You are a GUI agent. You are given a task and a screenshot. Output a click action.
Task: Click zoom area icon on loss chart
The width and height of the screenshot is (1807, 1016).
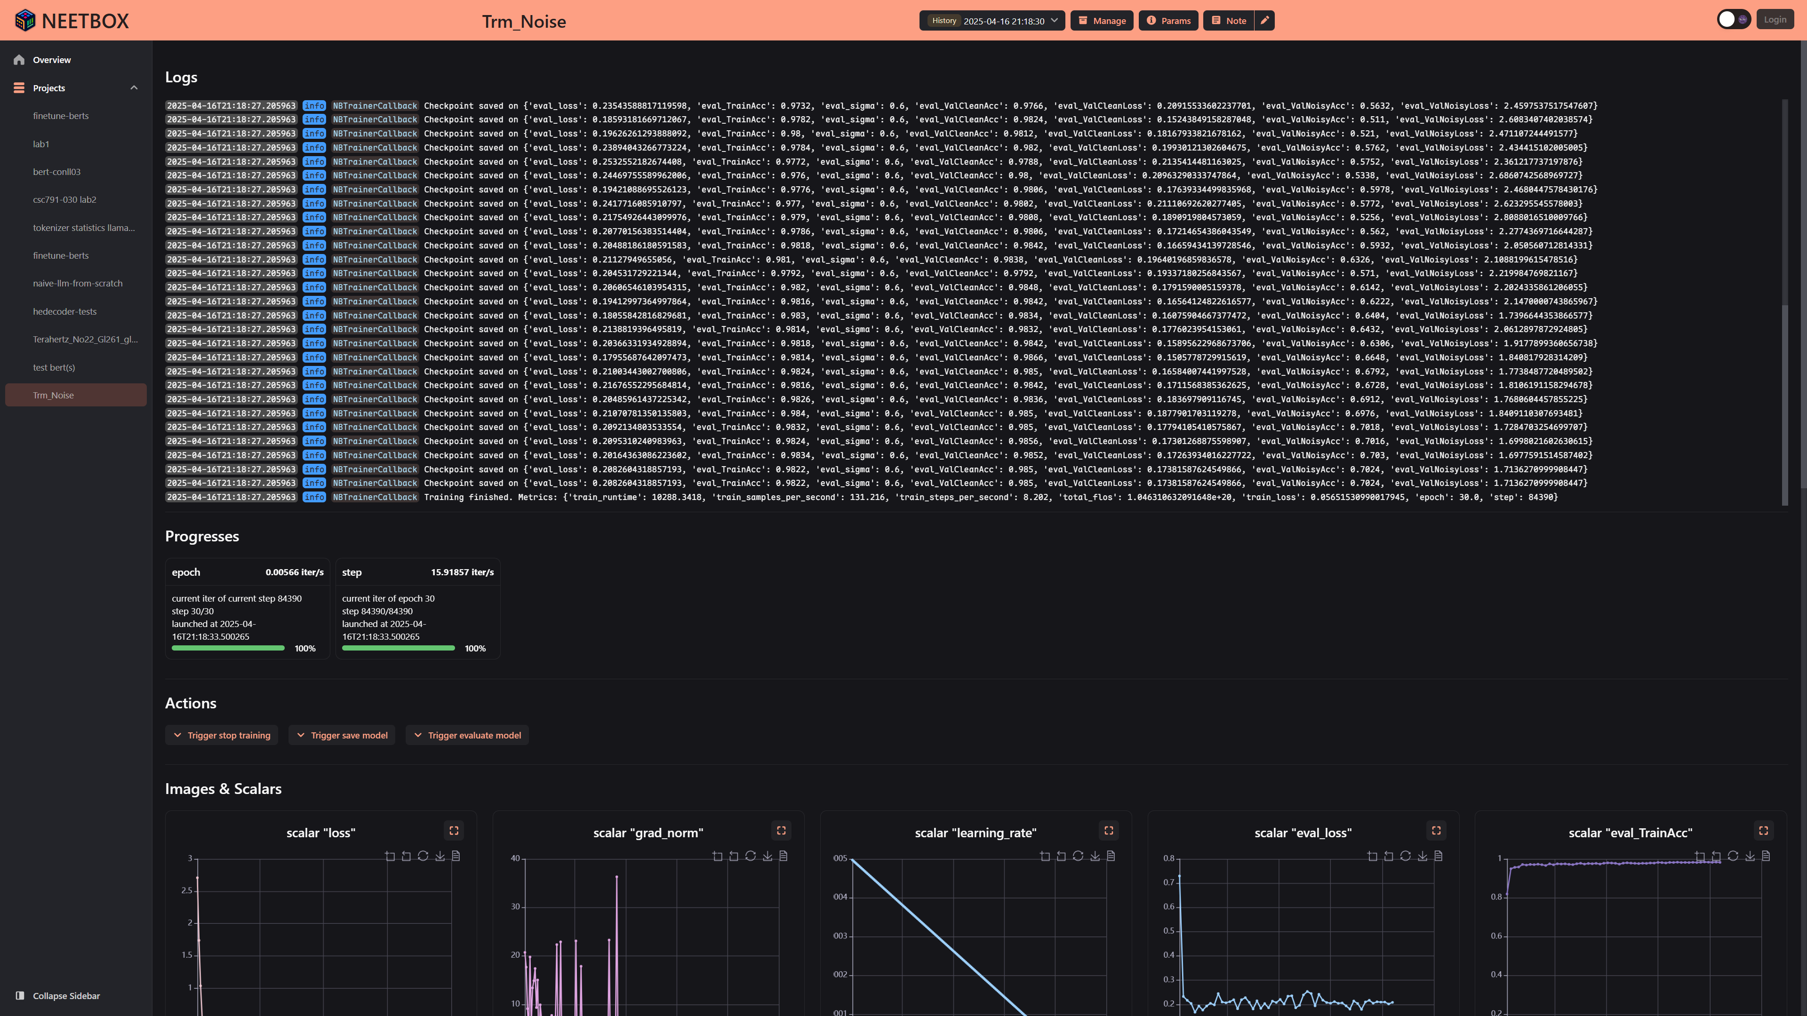pos(390,856)
